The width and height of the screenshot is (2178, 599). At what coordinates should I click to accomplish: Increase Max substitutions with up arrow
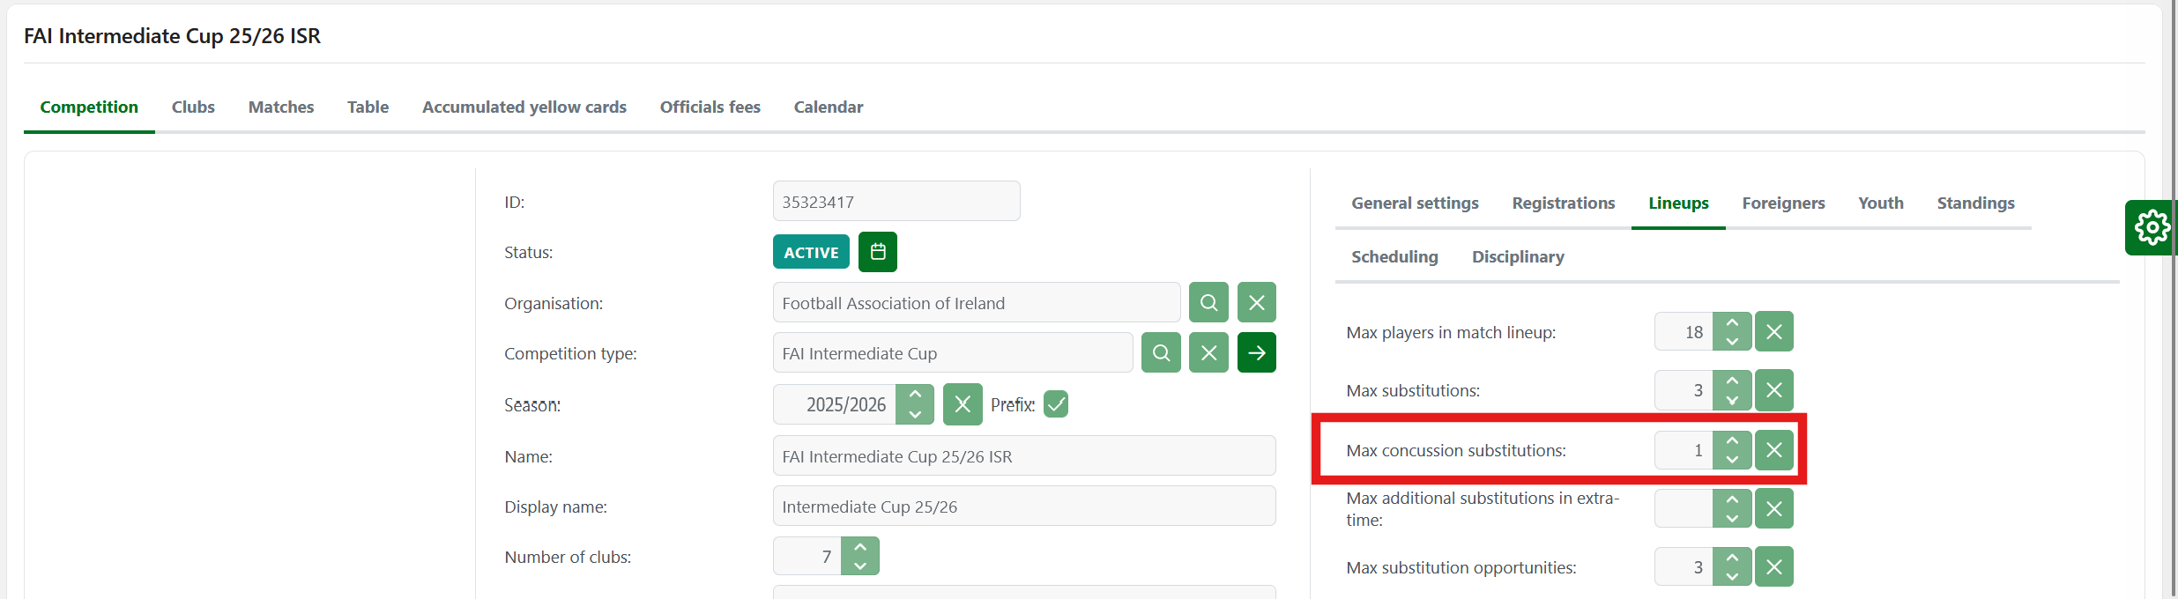coord(1732,381)
